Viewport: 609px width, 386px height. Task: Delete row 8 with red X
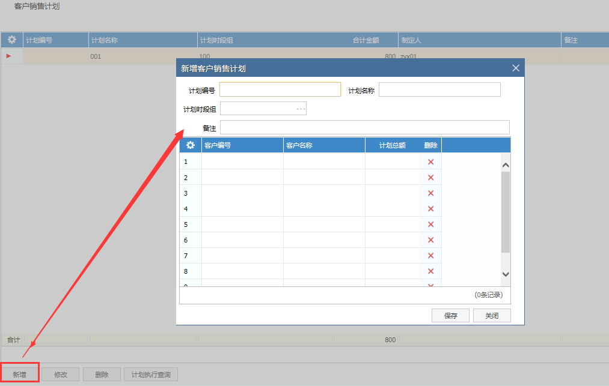[430, 271]
